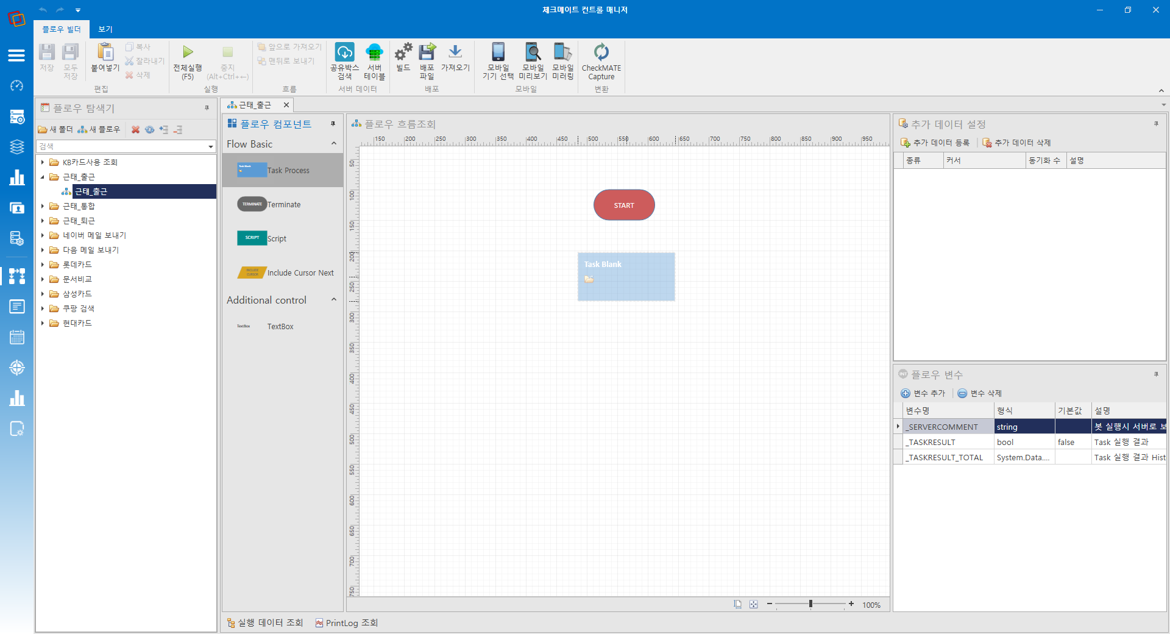Collapse the Flow Basic section

(334, 144)
